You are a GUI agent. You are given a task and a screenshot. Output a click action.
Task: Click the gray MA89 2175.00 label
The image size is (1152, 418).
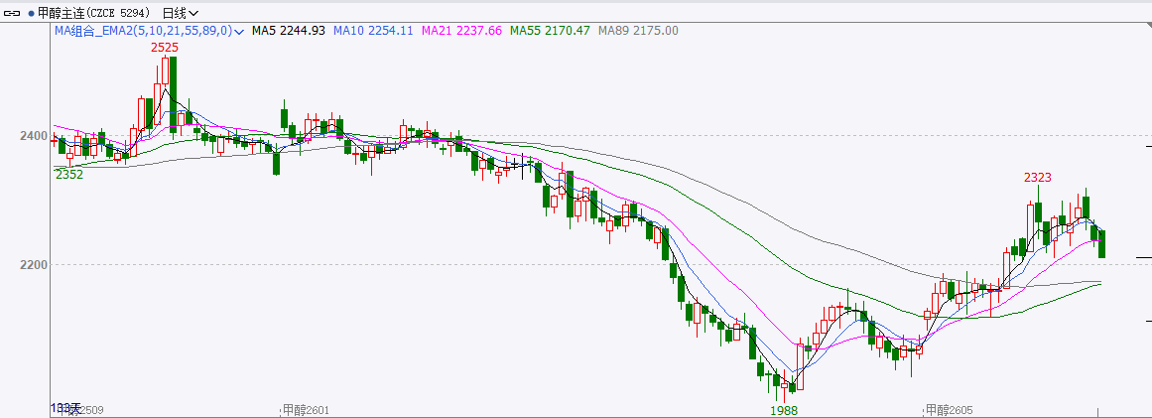click(x=637, y=31)
